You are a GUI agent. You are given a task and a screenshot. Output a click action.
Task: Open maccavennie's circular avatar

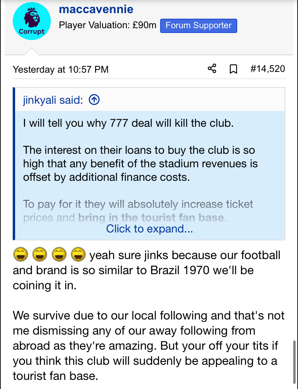click(x=32, y=21)
